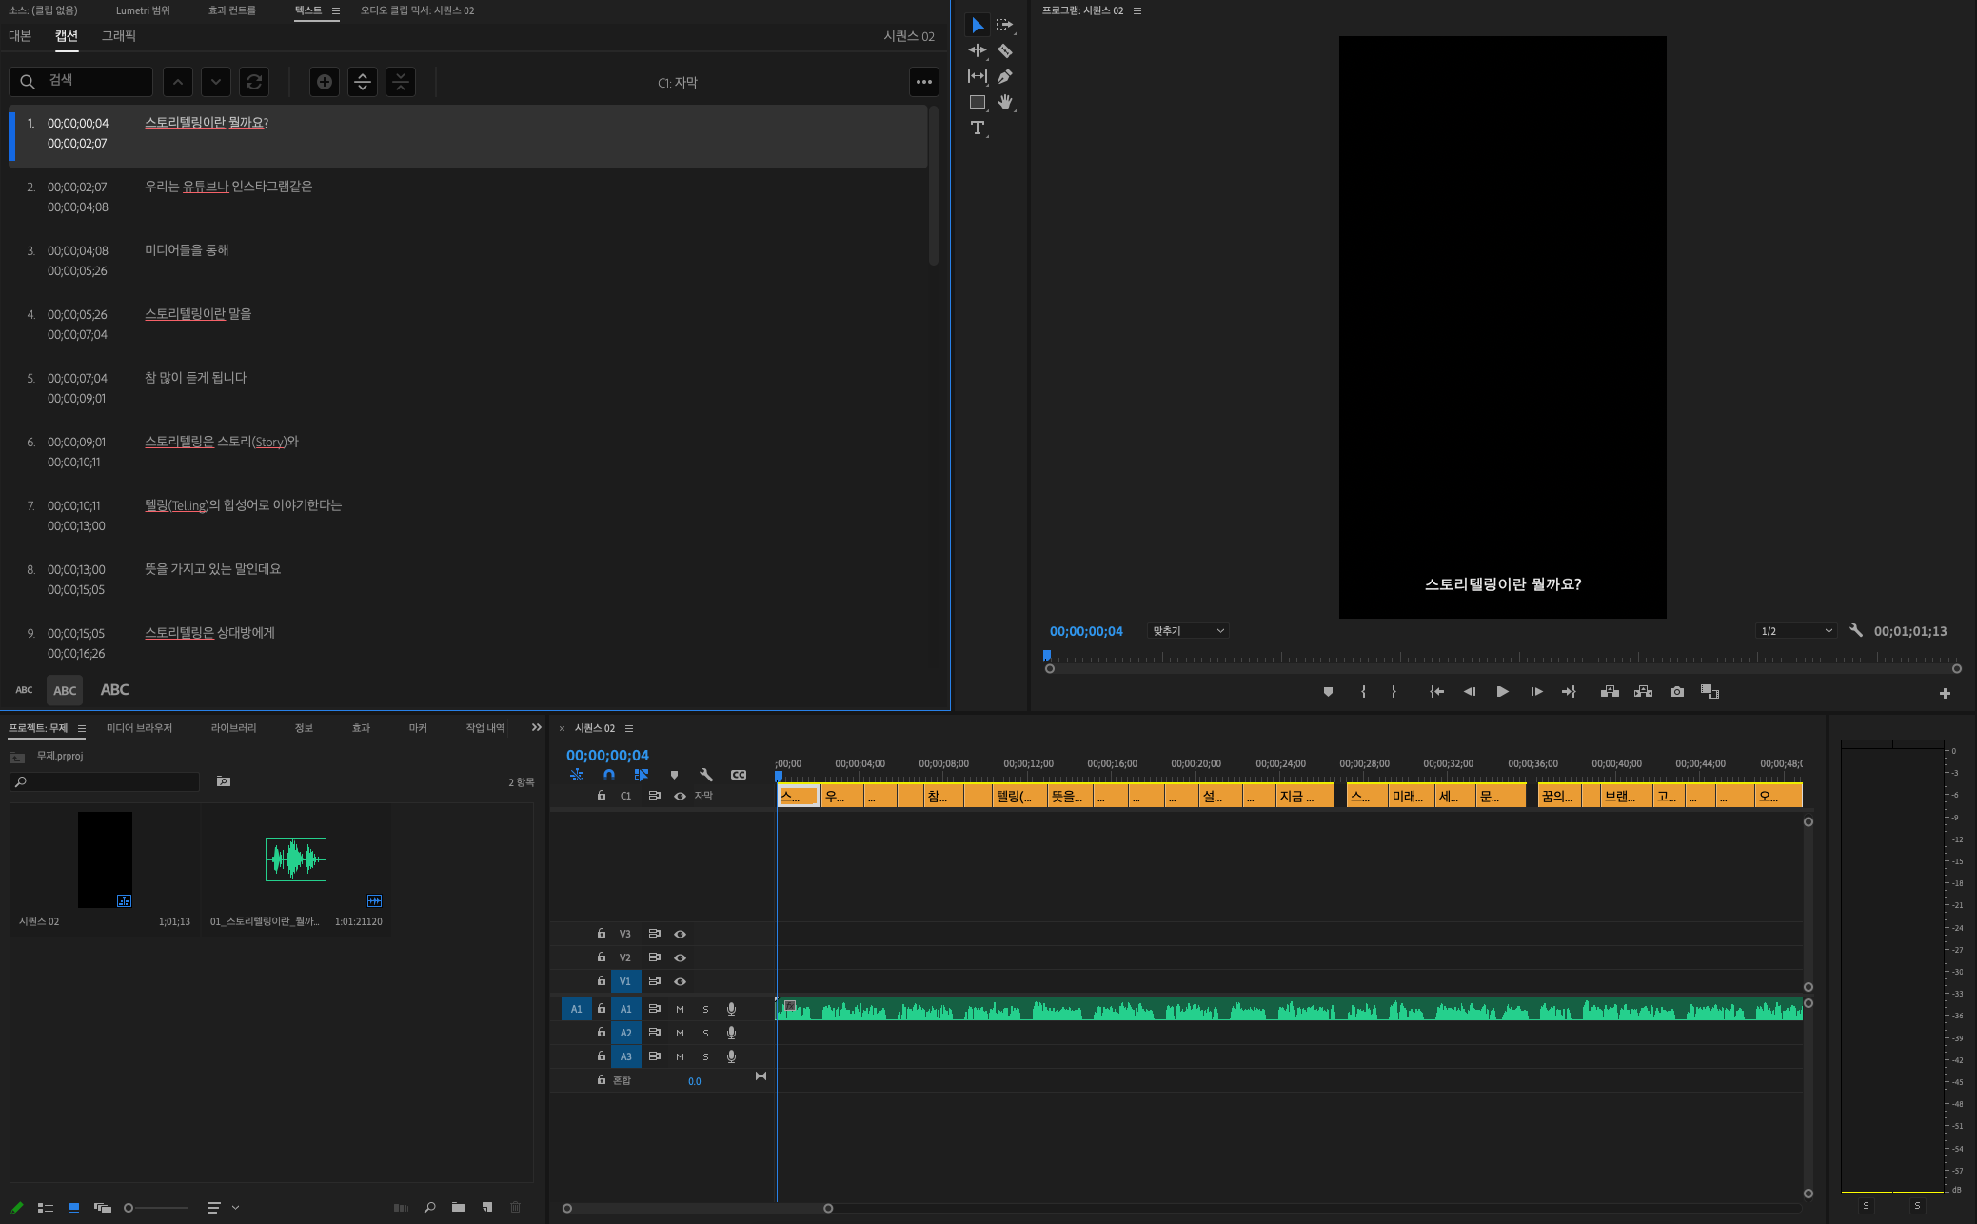Click the timeline horizontal zoom scrollbar
The width and height of the screenshot is (1977, 1224).
[698, 1208]
